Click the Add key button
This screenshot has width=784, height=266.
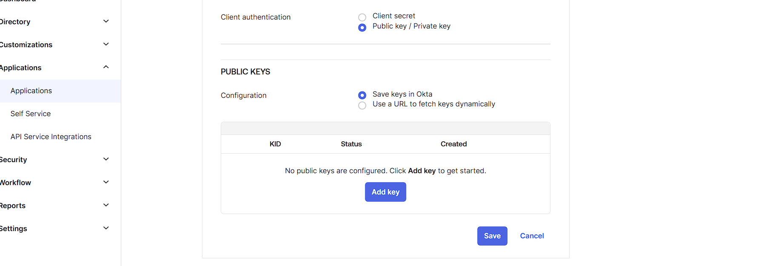(385, 192)
